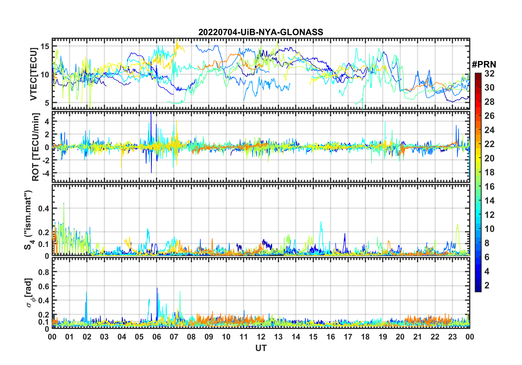Click hour label 05 on UT axis
Image resolution: width=522 pixels, height=365 pixels.
click(139, 337)
